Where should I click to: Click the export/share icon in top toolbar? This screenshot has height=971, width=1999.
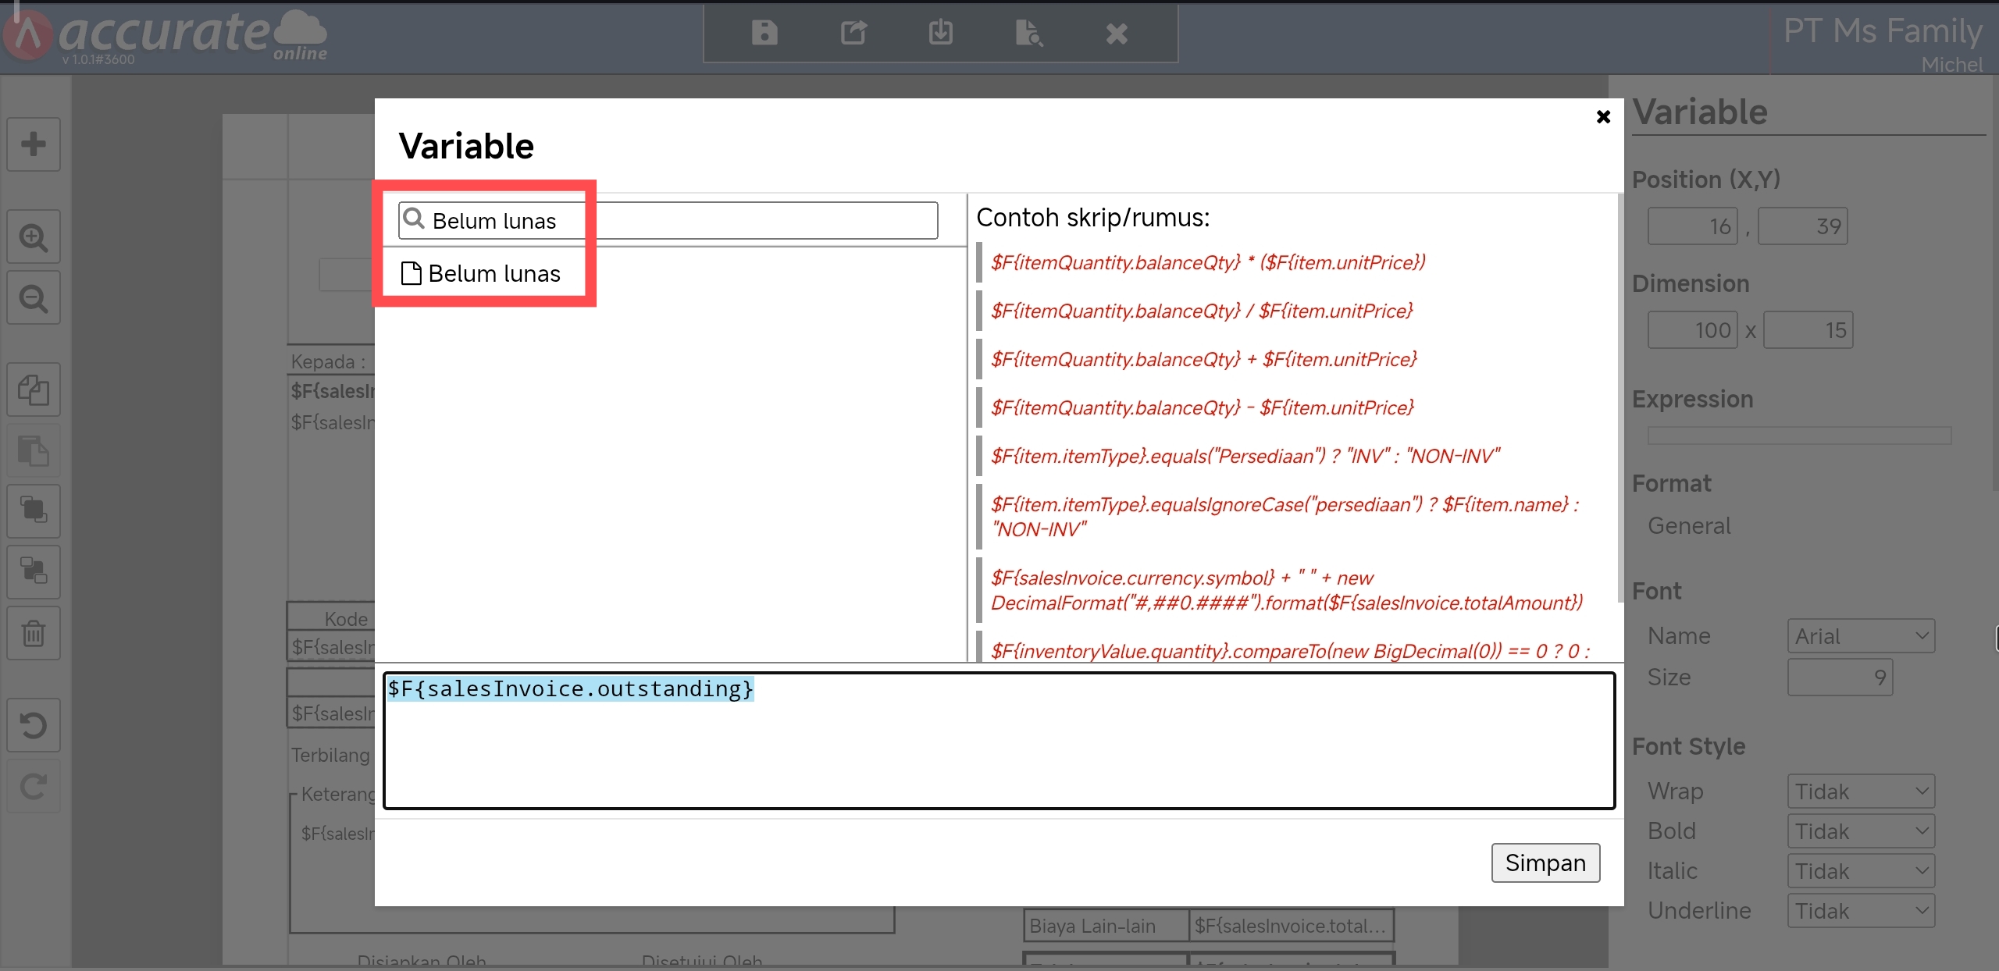[x=853, y=33]
